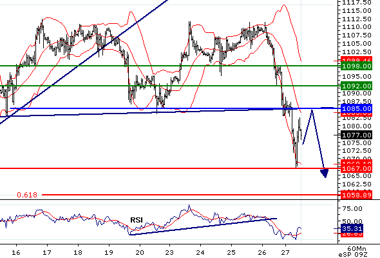
Task: Click the 1075.00 price scale value
Action: [356, 143]
